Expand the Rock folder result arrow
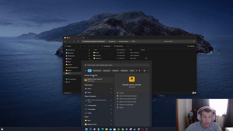Viewport: 233px width, 131px height. [x=111, y=120]
